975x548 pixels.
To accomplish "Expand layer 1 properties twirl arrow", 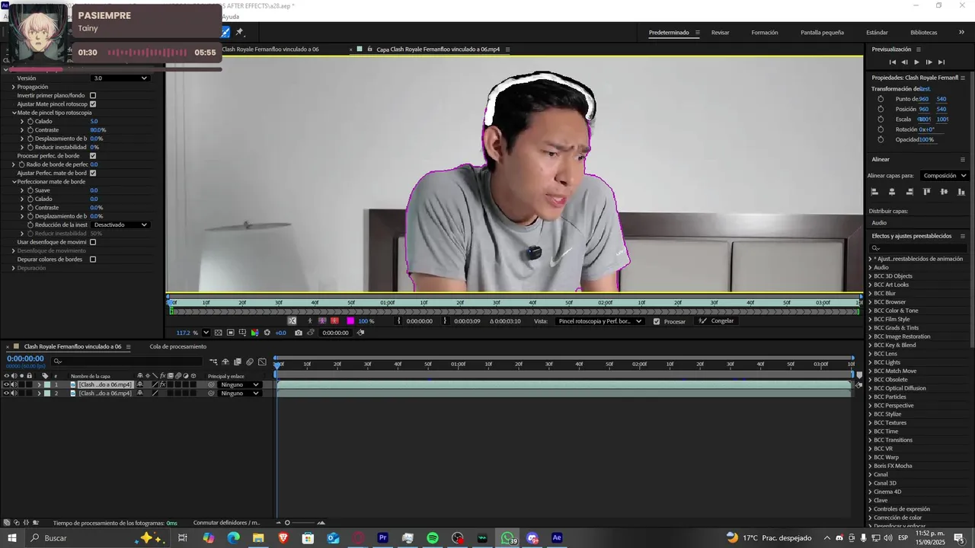I will pyautogui.click(x=40, y=384).
